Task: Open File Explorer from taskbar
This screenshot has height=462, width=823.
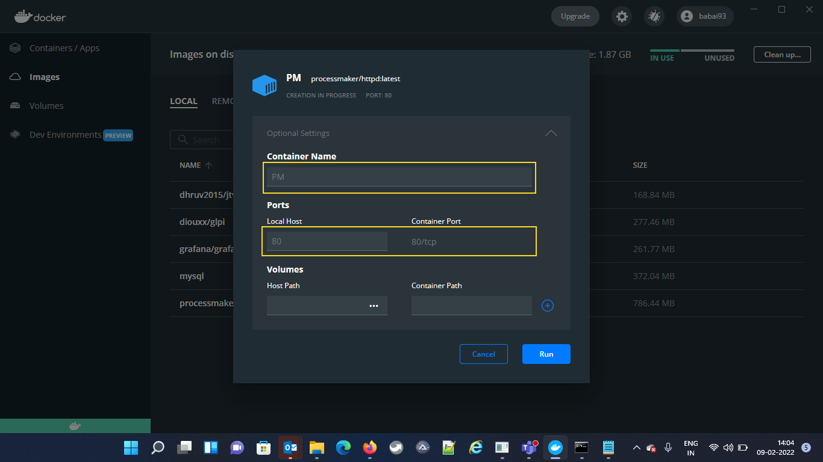Action: pyautogui.click(x=317, y=448)
